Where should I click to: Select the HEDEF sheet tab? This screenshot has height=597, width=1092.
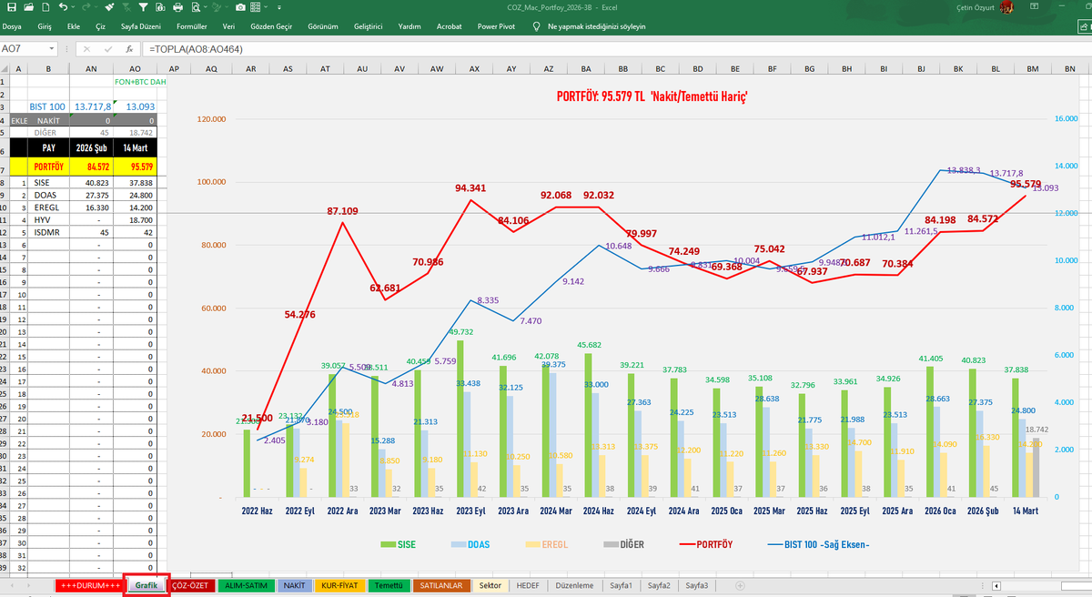527,586
